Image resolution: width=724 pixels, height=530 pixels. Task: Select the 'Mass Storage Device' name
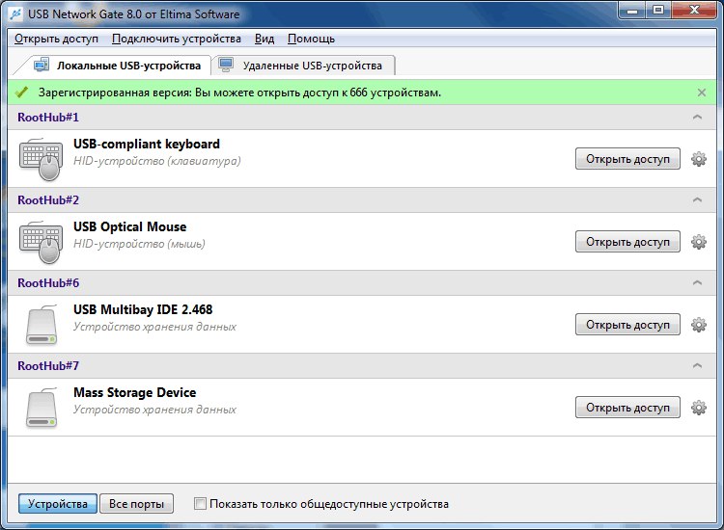click(135, 392)
